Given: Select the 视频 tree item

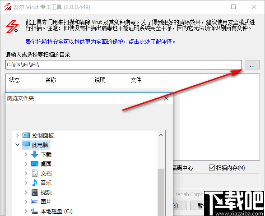Looking at the screenshot, I should coord(46,192).
